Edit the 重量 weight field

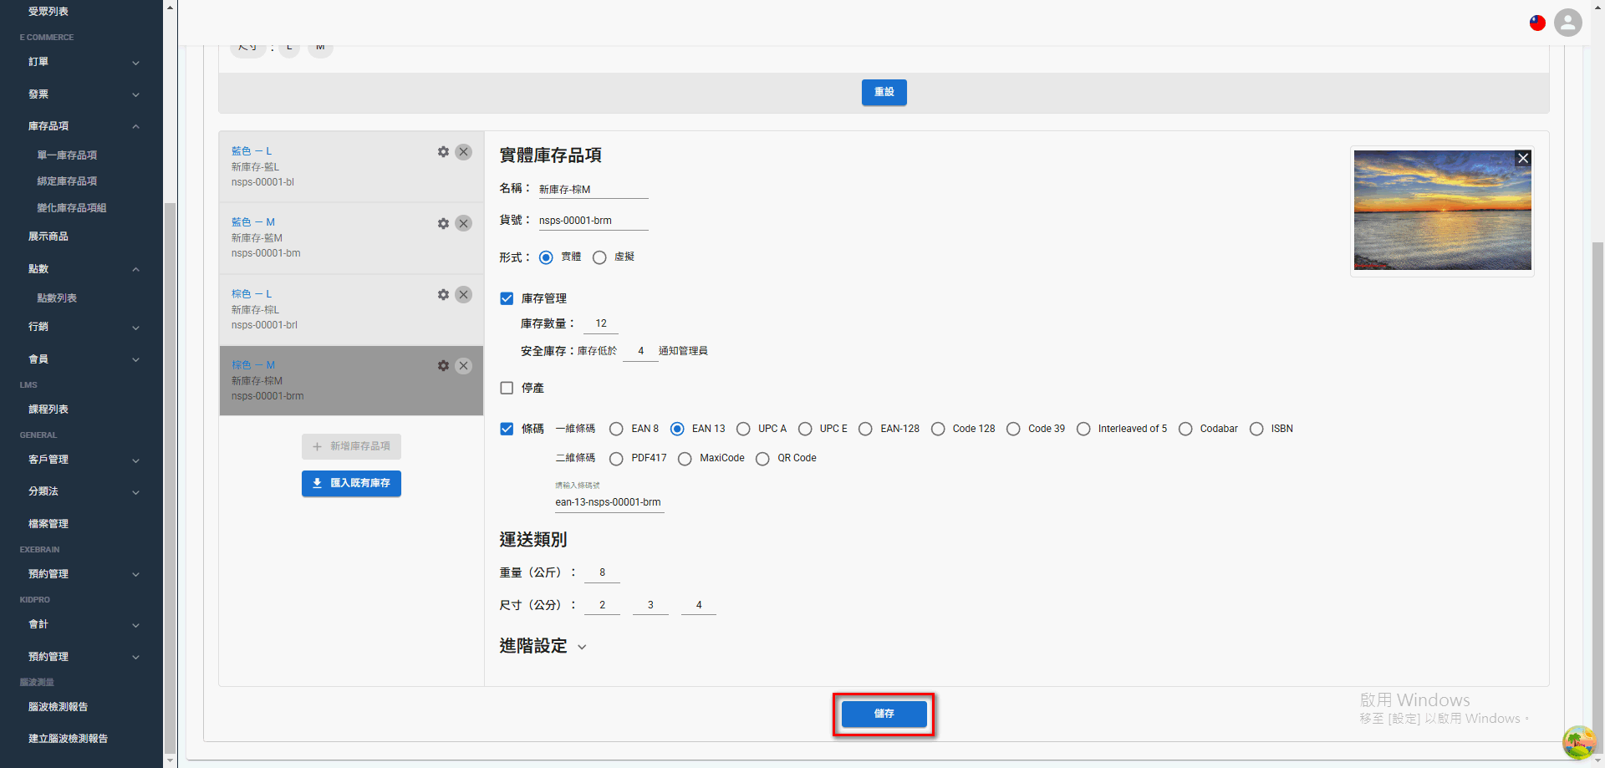pos(602,572)
